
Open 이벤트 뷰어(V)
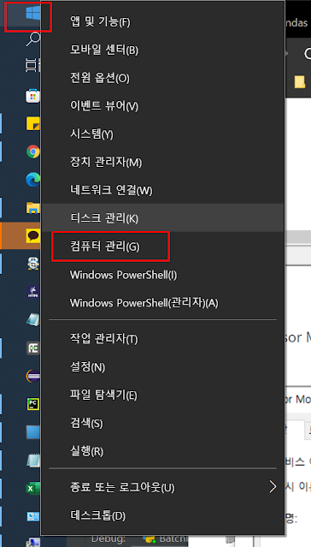[x=163, y=106]
